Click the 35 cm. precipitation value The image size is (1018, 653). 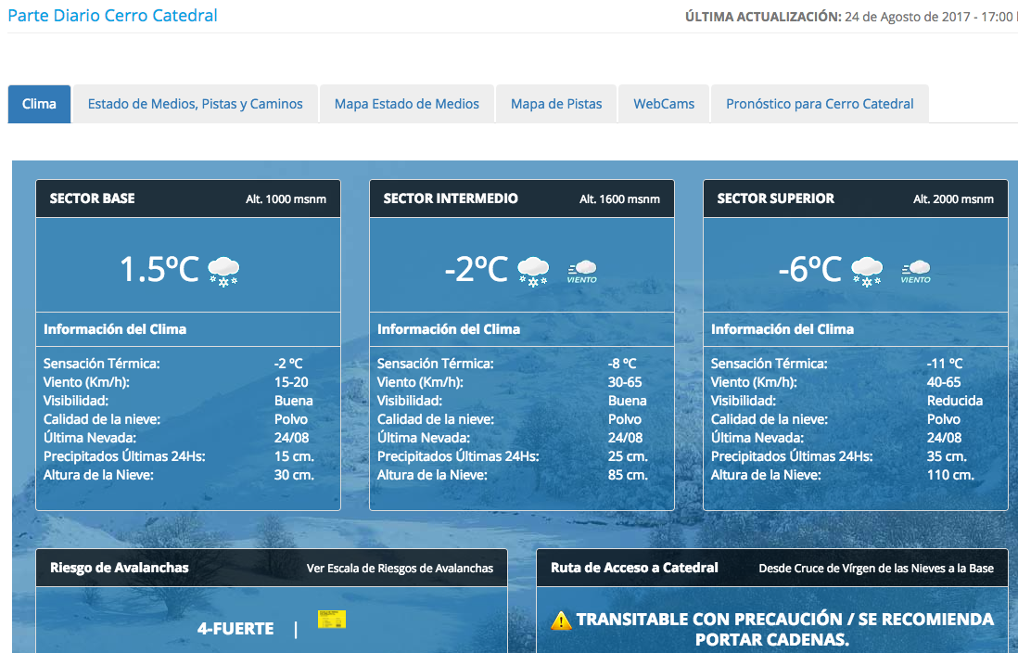(x=947, y=456)
